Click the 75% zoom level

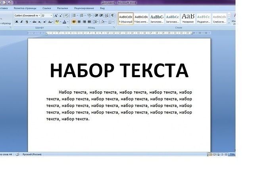tap(232, 155)
